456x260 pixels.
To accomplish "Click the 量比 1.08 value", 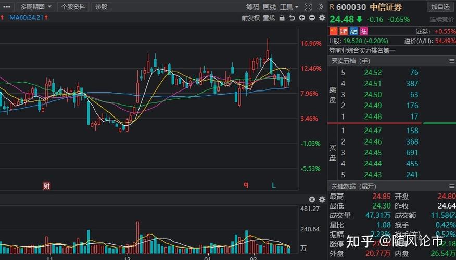I will (x=384, y=225).
